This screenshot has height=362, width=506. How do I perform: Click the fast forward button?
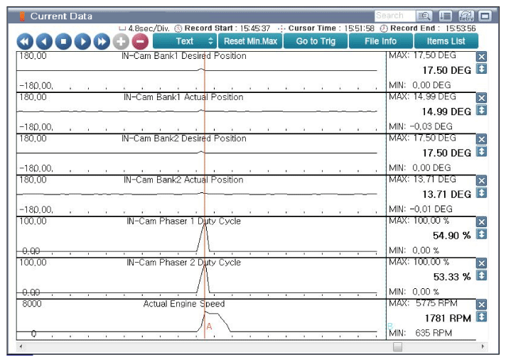coord(102,41)
